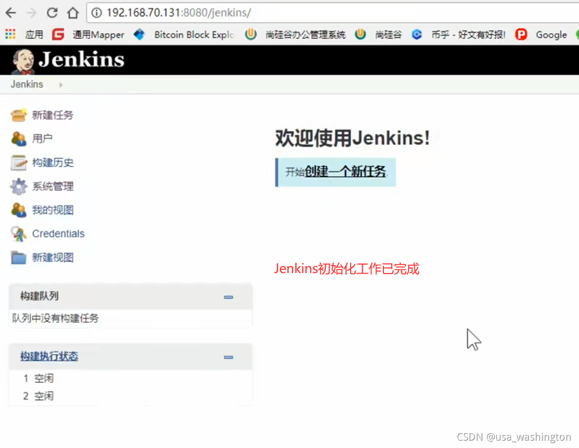Screen dimensions: 579x448
Task: Click executor 1 空闲 row
Action: tap(131, 378)
